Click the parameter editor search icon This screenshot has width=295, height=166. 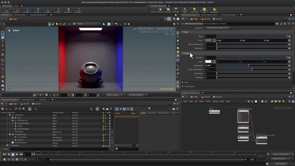pyautogui.click(x=285, y=24)
